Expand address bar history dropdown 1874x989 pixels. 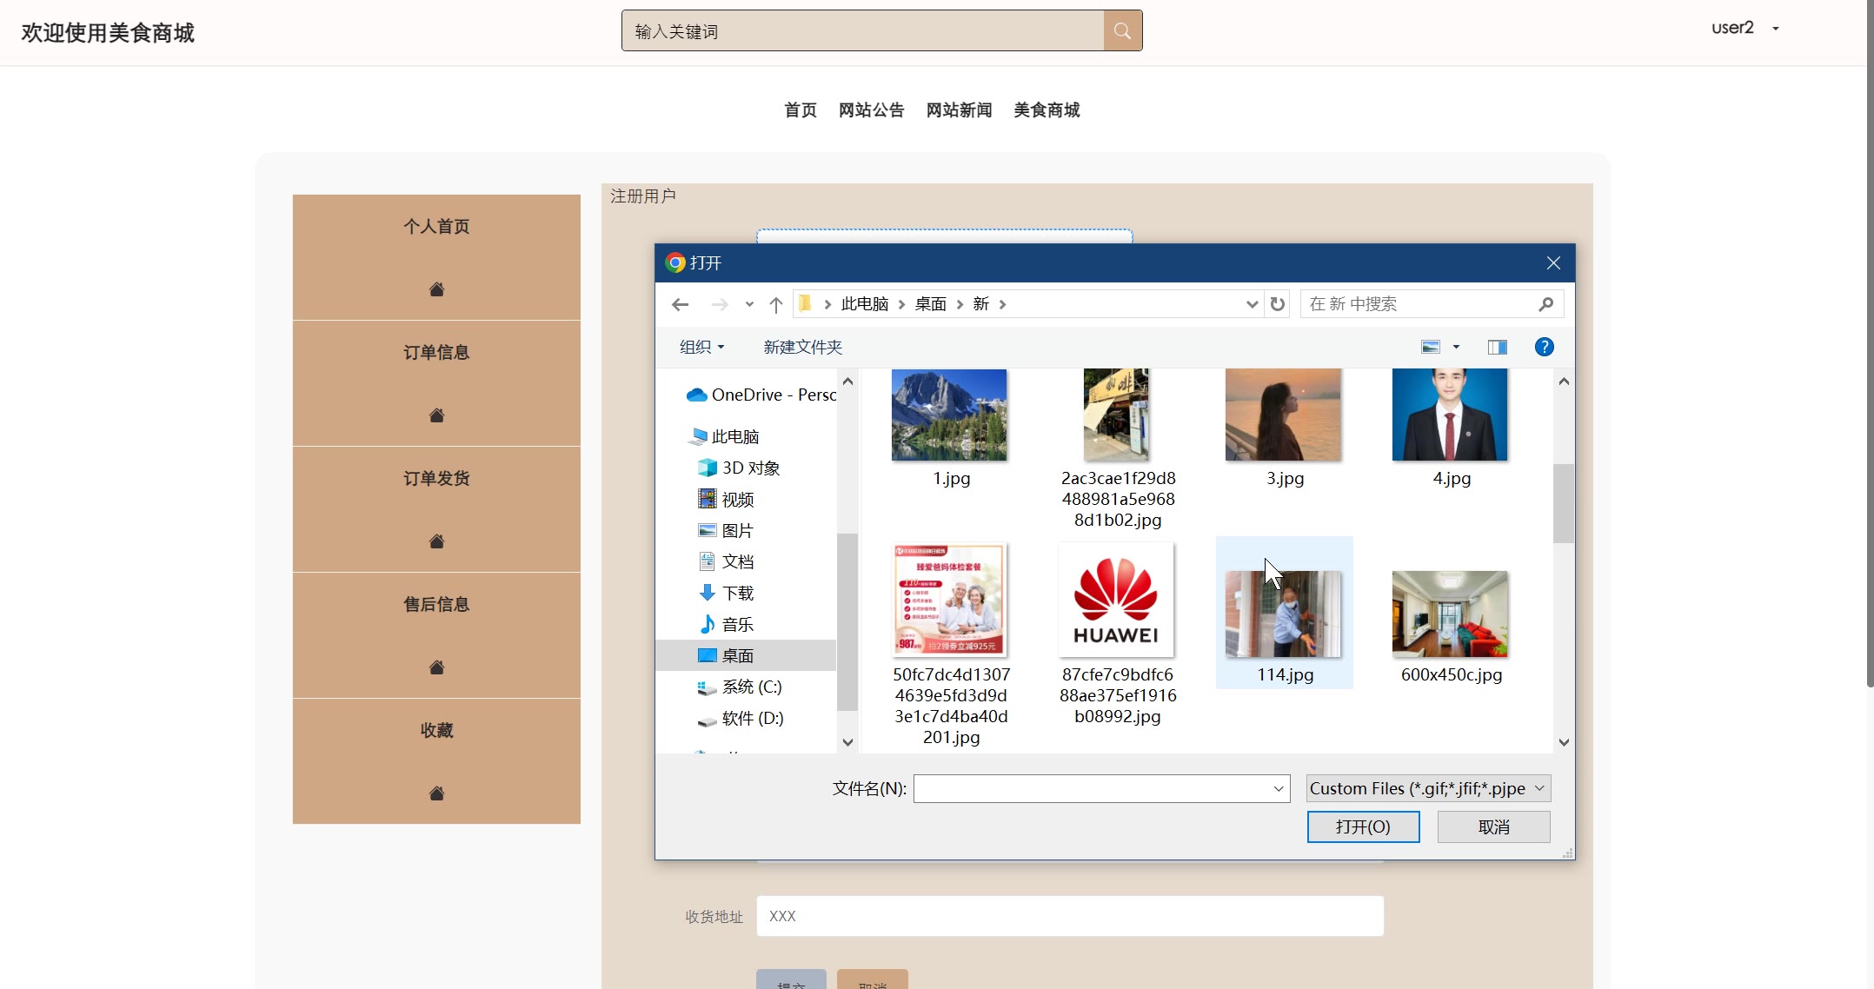coord(1252,304)
